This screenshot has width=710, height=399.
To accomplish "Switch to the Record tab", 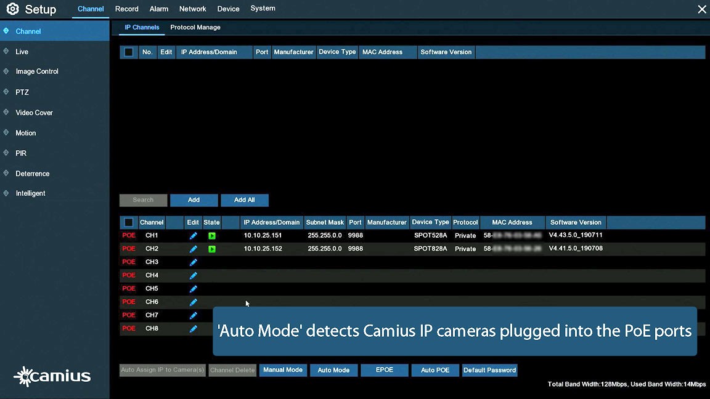I will coord(126,9).
